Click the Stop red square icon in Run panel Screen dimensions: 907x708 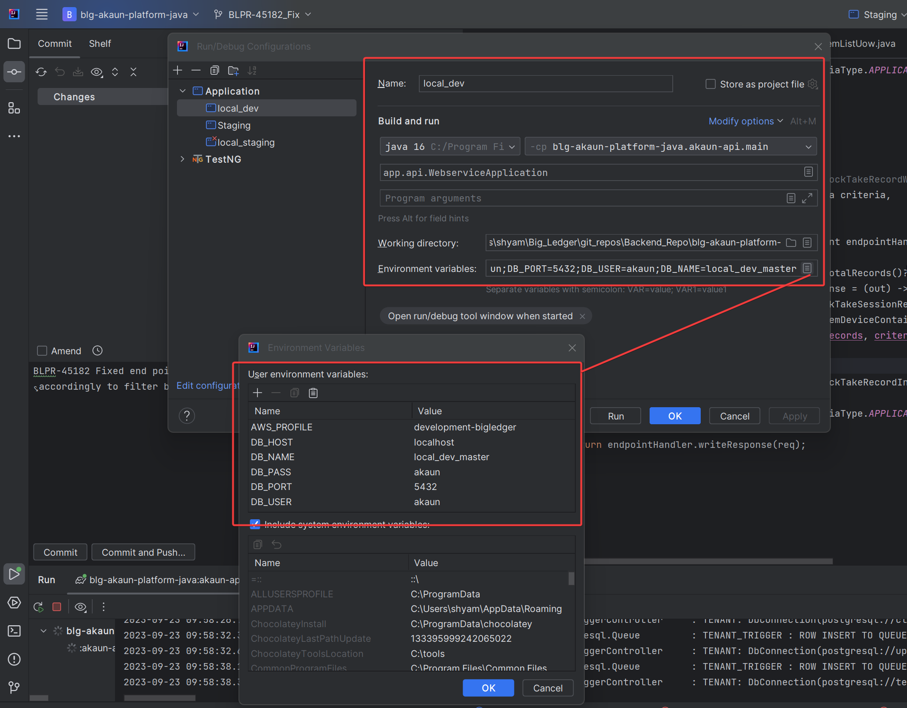pos(57,607)
